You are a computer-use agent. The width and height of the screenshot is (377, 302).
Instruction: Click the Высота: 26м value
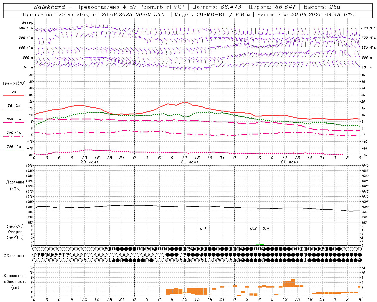point(322,7)
